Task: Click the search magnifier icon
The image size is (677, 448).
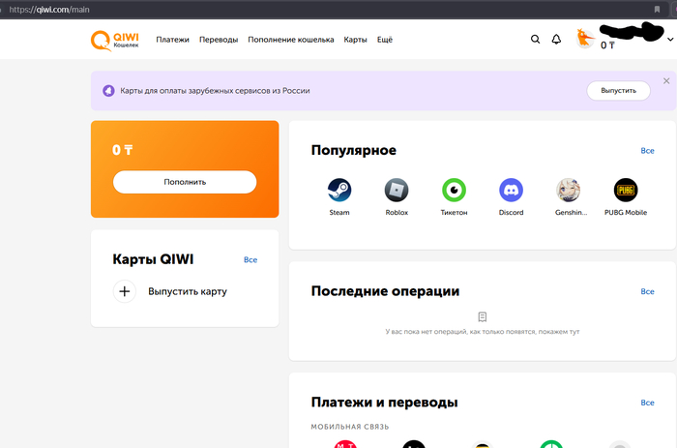Action: [x=536, y=40]
